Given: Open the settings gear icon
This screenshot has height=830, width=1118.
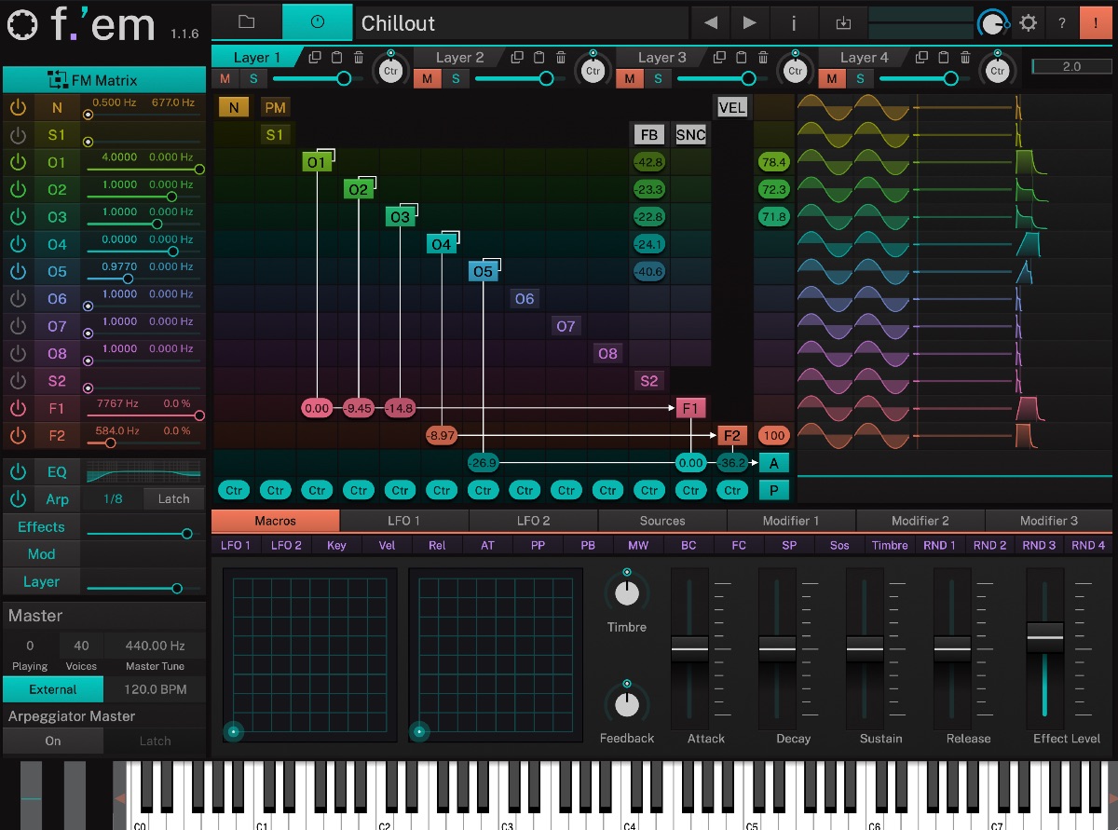Looking at the screenshot, I should point(1028,23).
